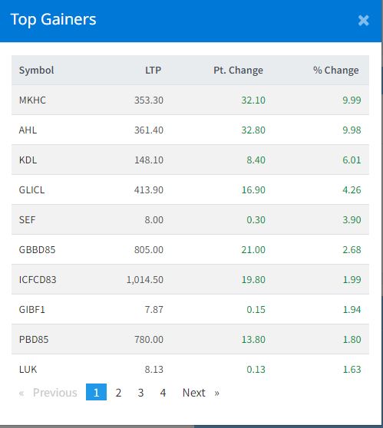Sort by Pt. Change column header
The height and width of the screenshot is (428, 383).
click(x=238, y=70)
